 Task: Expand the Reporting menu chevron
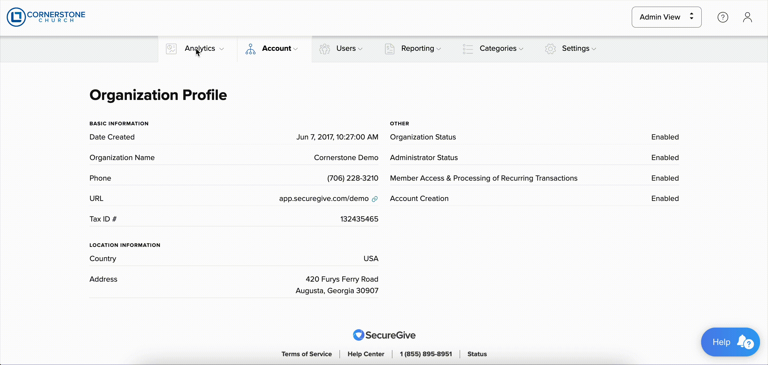tap(439, 49)
